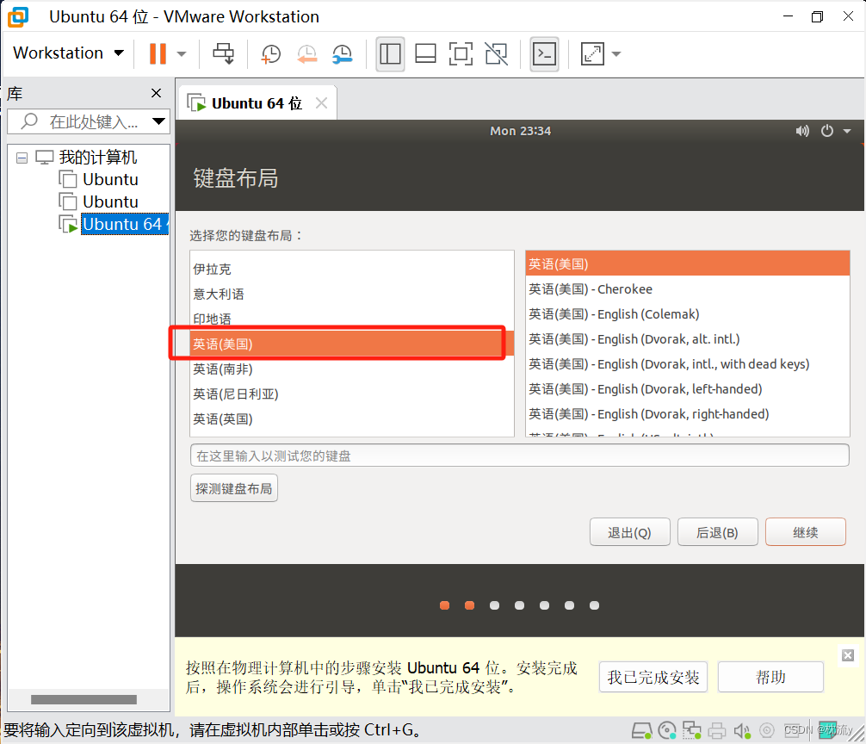The image size is (866, 744).
Task: Click the keyboard test input field
Action: pos(520,456)
